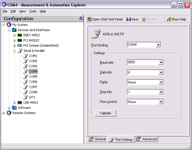Click the ASRL4::INSTR serial connector icon
This screenshot has width=192, height=150.
[x=96, y=34]
